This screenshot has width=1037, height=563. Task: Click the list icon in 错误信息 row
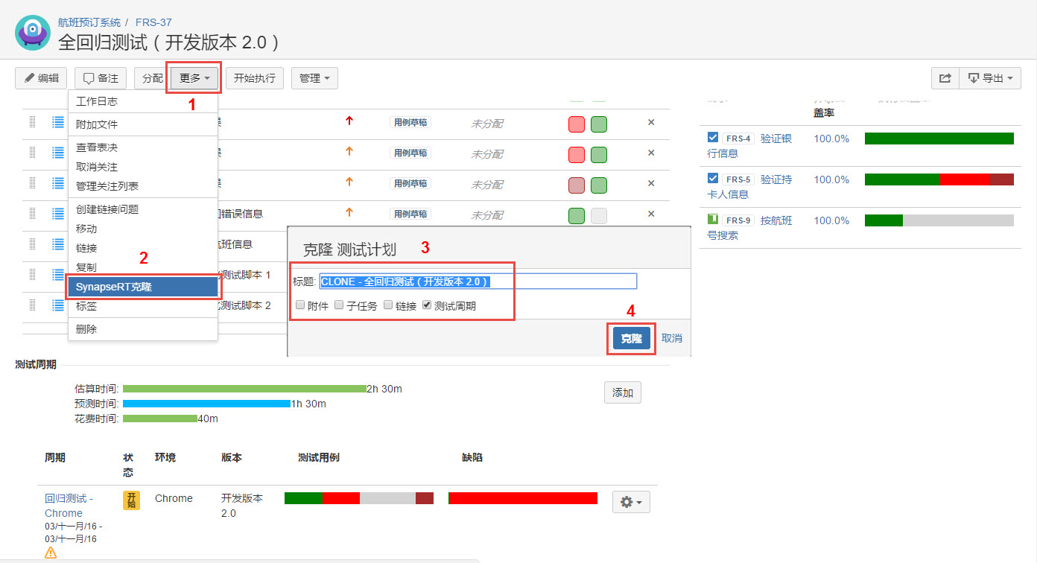pyautogui.click(x=58, y=214)
